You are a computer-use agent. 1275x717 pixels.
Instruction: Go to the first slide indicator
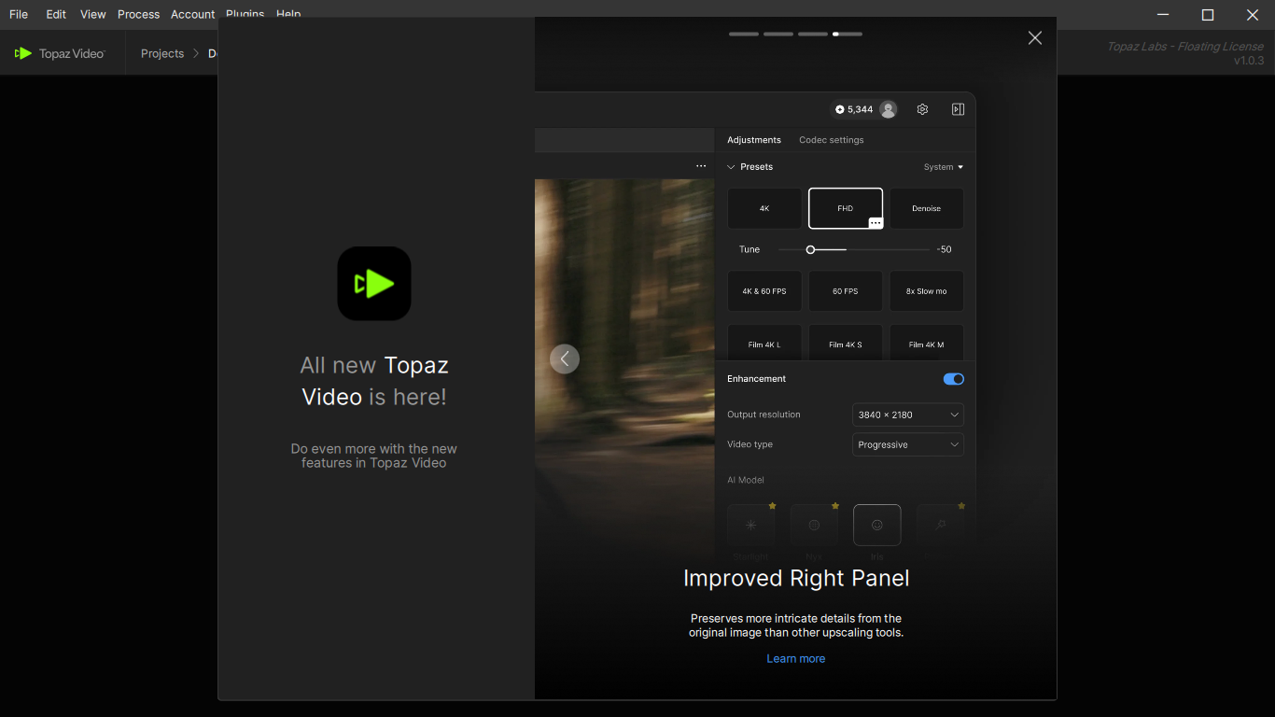pos(744,34)
